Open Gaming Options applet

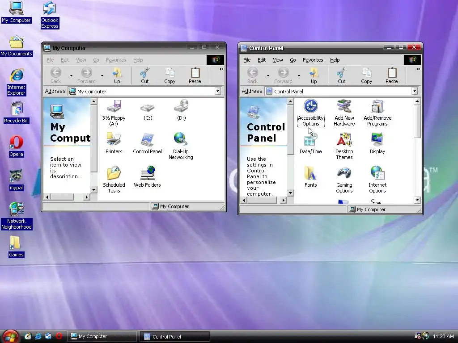(344, 180)
